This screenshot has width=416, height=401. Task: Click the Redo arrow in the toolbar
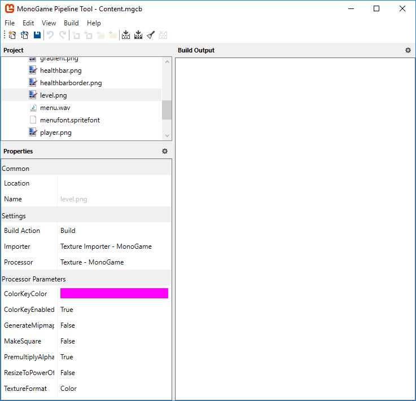pyautogui.click(x=63, y=35)
